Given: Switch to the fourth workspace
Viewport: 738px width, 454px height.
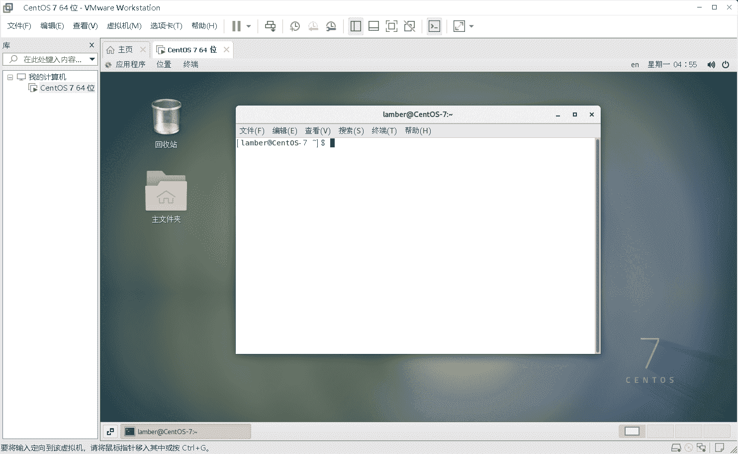Looking at the screenshot, I should [717, 432].
